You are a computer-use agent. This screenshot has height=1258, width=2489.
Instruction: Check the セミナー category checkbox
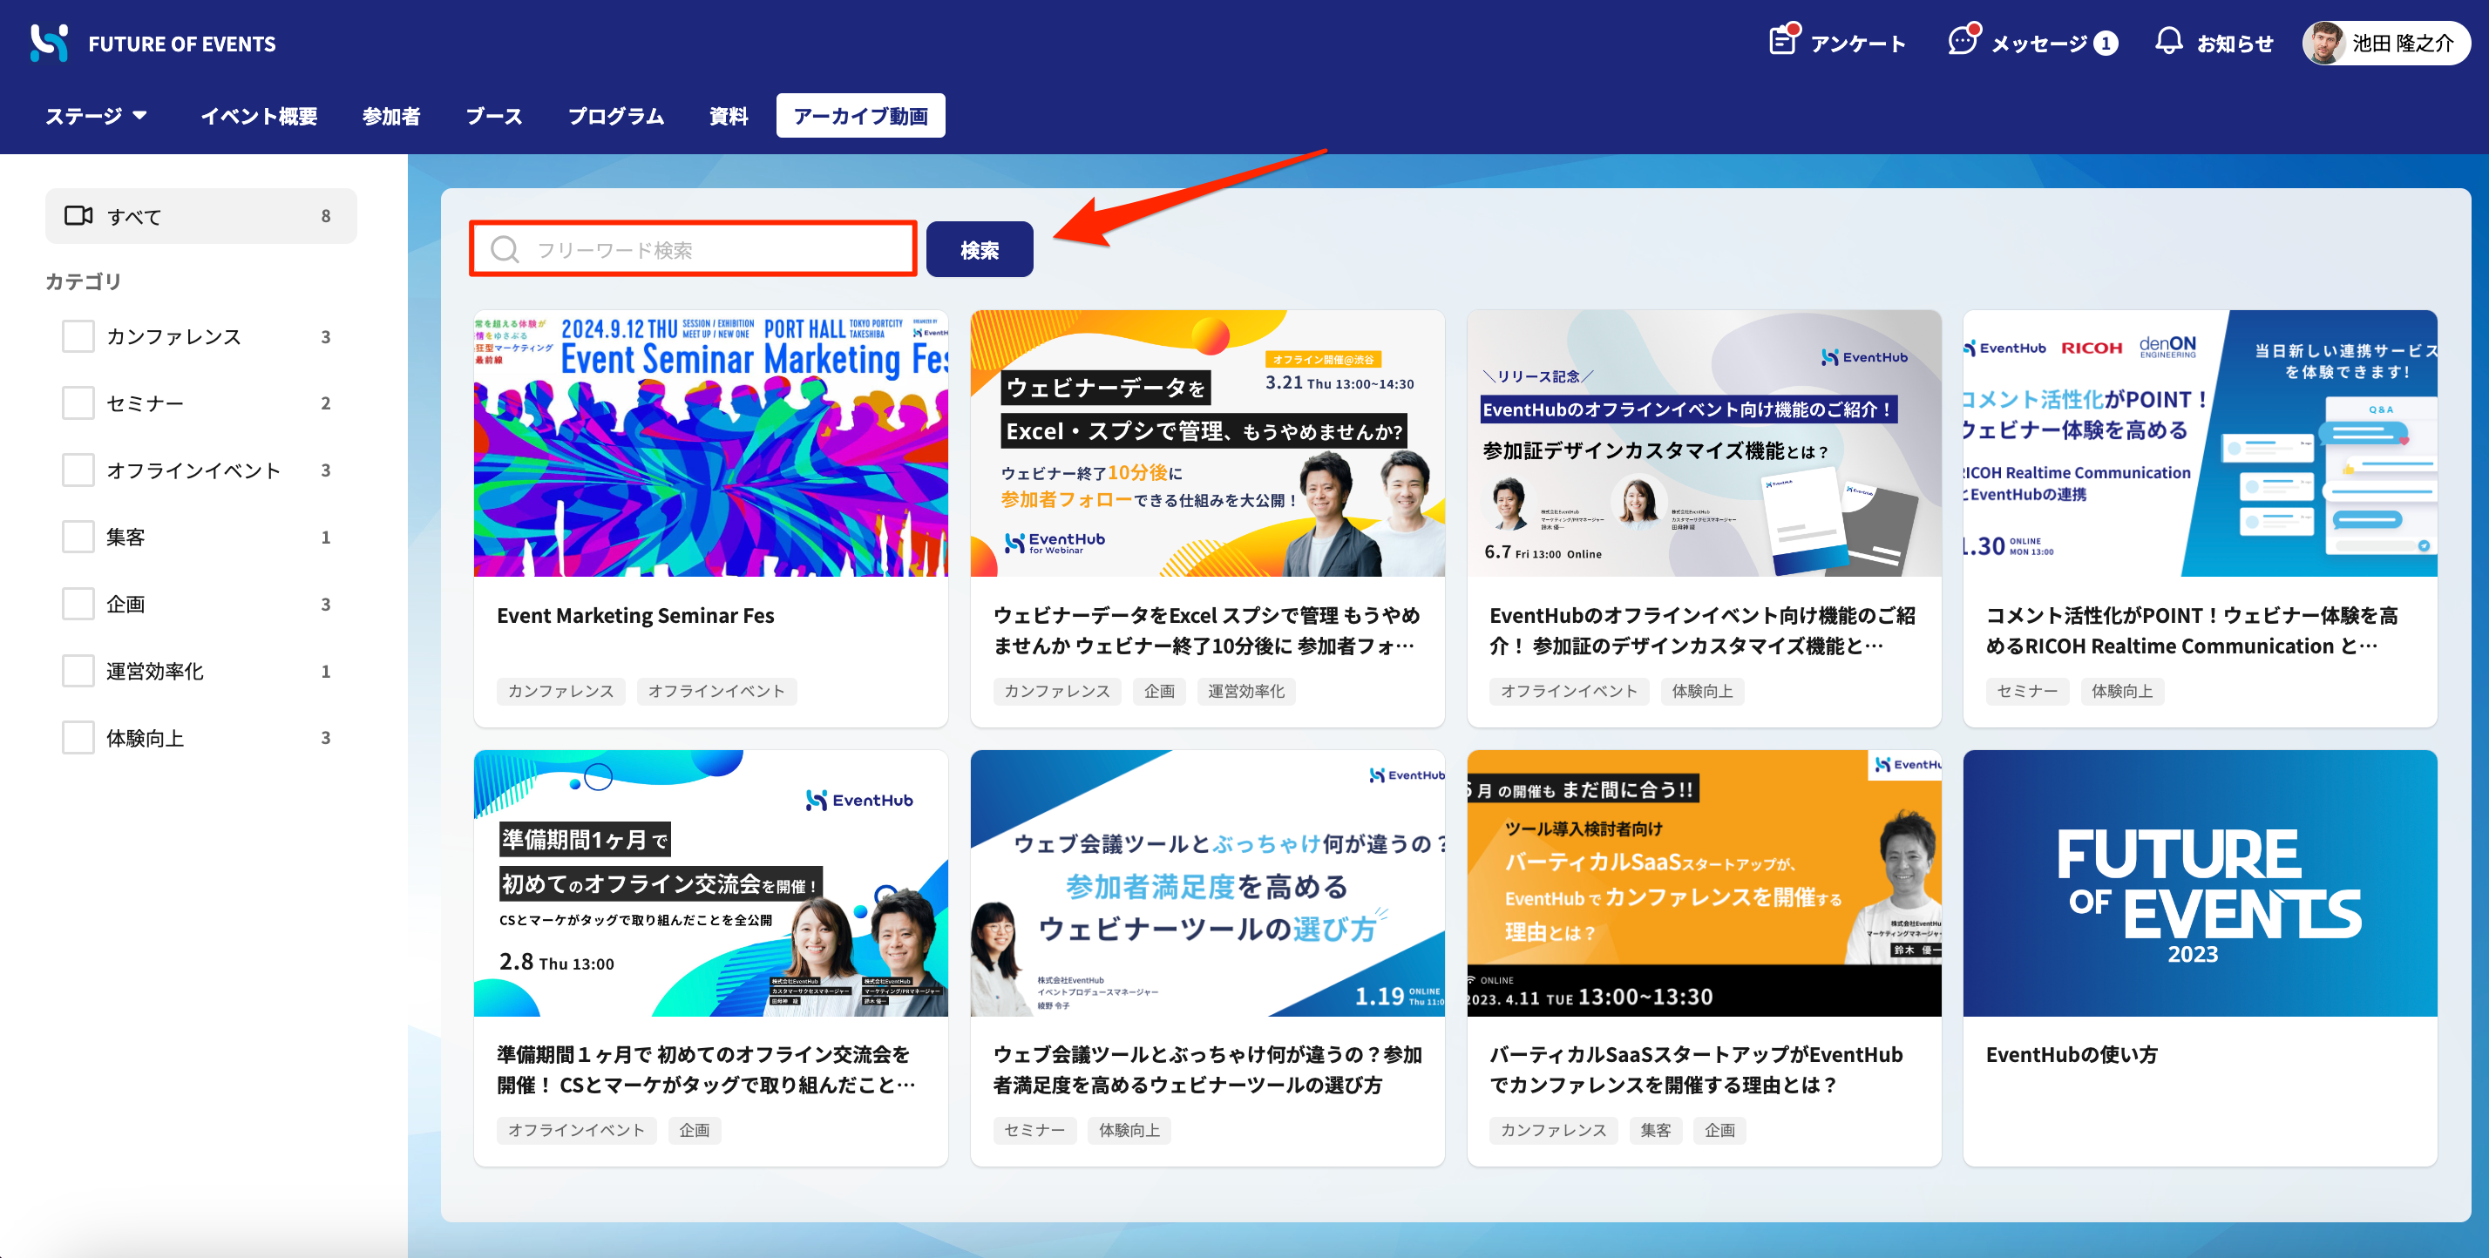[x=78, y=402]
